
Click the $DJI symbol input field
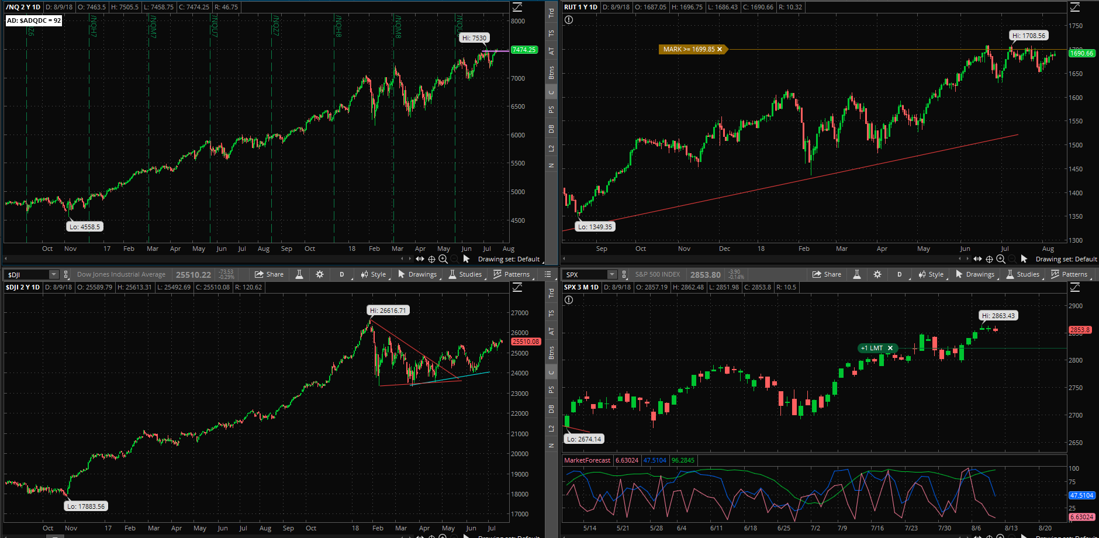coord(27,274)
